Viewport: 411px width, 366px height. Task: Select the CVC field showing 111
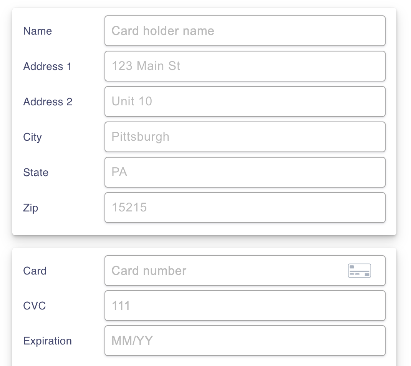(245, 306)
